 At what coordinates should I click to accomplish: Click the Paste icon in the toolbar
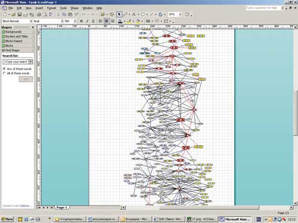click(70, 14)
